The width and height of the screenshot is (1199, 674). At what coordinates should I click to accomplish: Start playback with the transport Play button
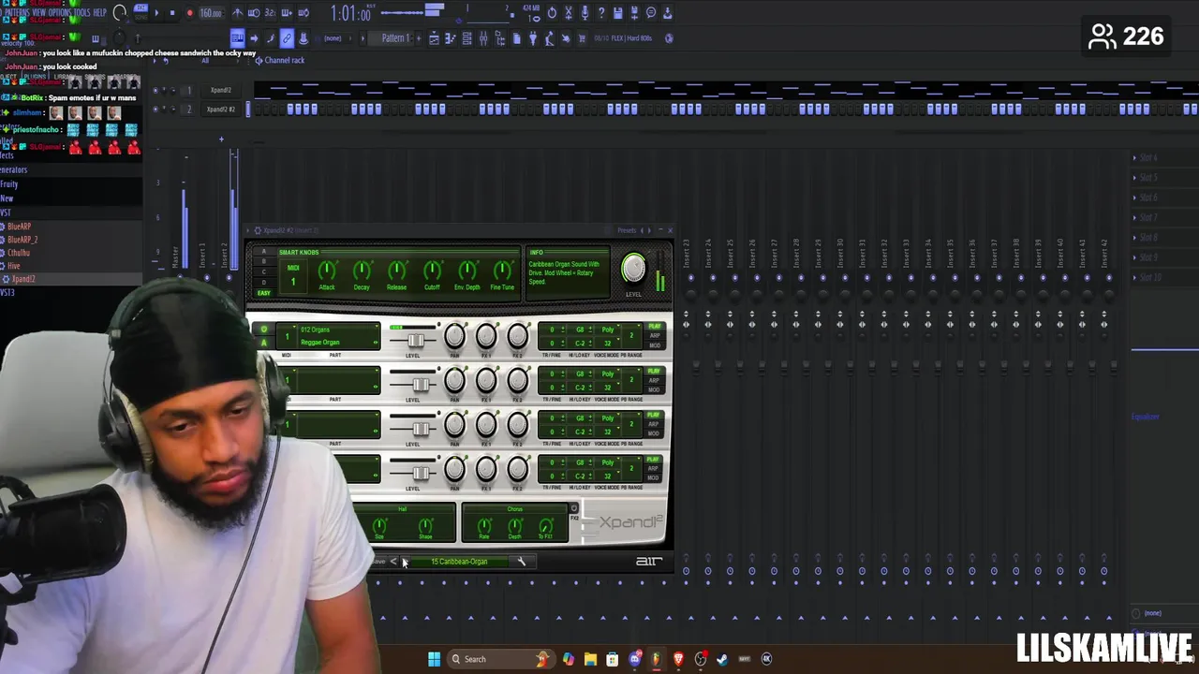tap(156, 13)
